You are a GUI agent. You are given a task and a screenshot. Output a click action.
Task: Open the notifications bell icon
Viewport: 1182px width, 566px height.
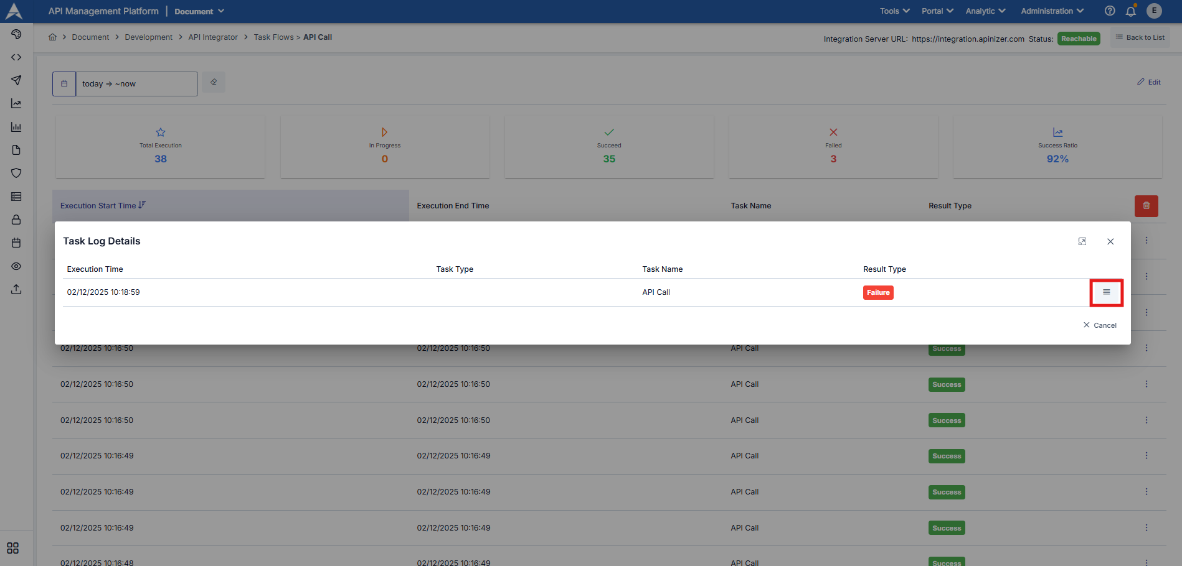tap(1130, 11)
